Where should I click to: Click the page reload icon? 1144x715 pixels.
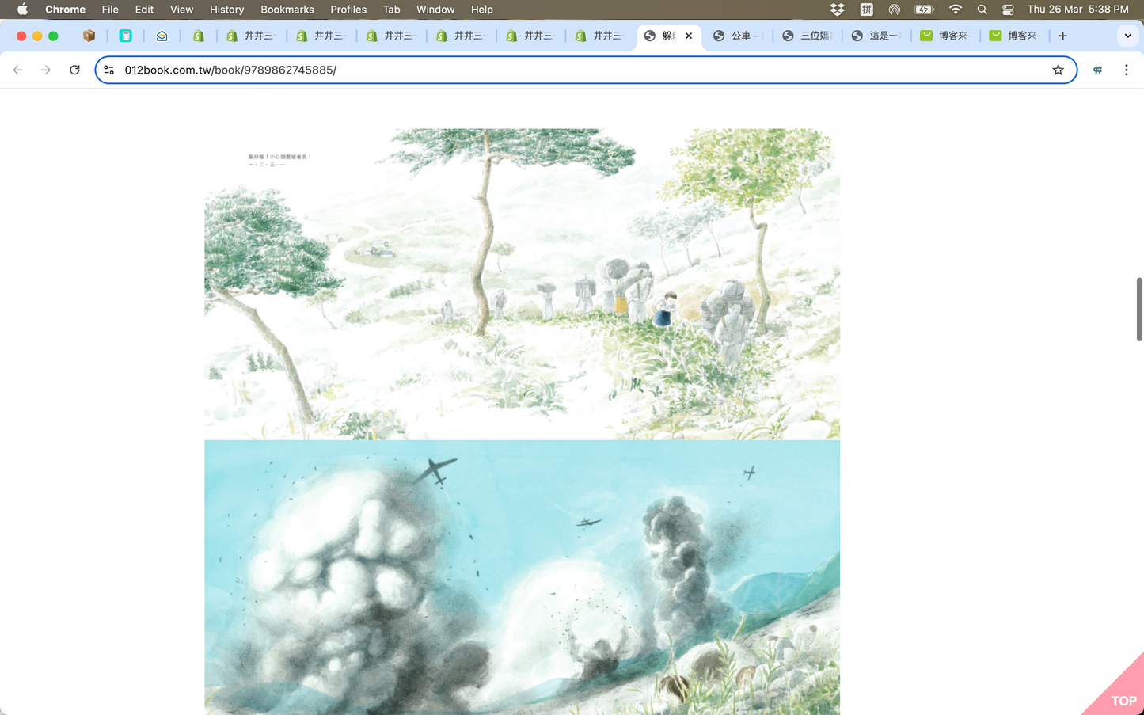74,70
